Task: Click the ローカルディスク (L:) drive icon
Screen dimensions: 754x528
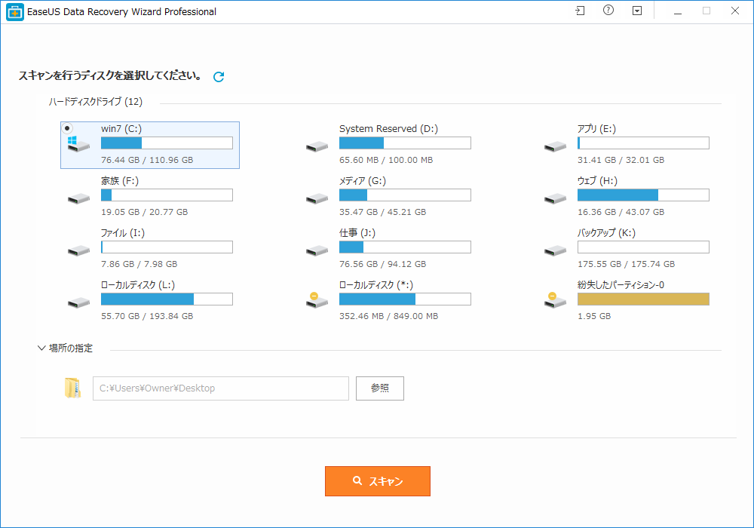Action: [x=78, y=302]
